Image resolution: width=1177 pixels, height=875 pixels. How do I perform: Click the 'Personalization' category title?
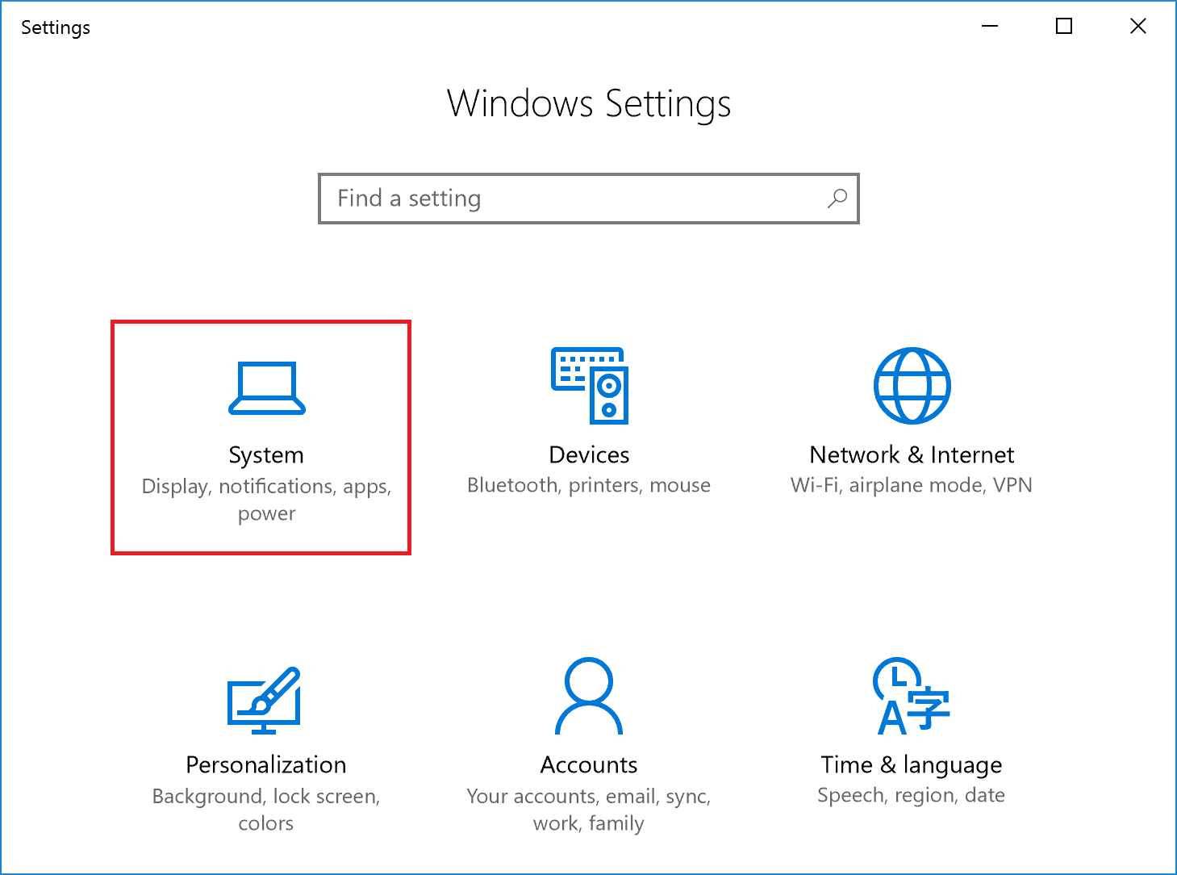pos(266,764)
